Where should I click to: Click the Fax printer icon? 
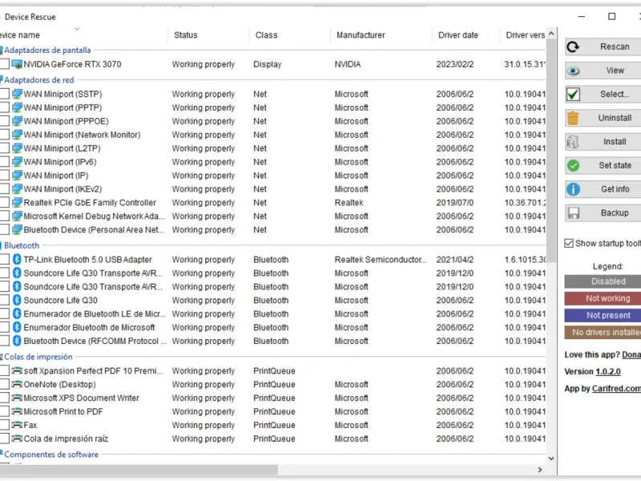coord(17,425)
